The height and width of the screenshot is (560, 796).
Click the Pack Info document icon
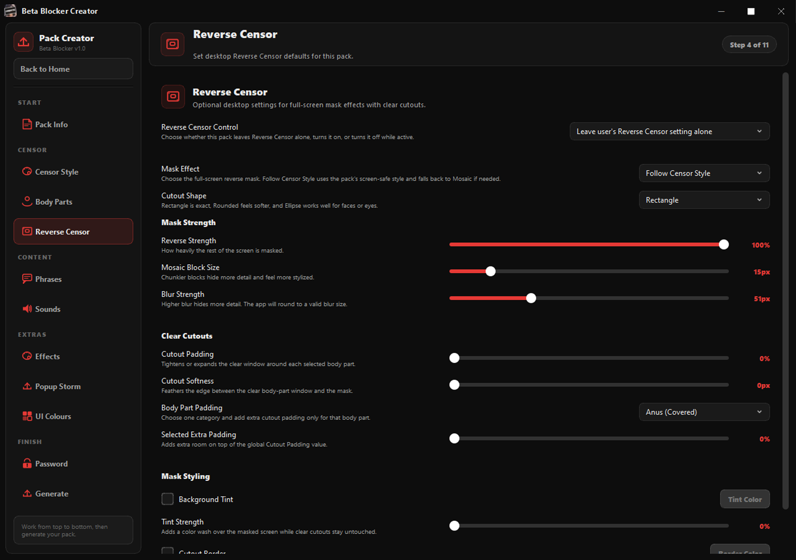click(27, 124)
